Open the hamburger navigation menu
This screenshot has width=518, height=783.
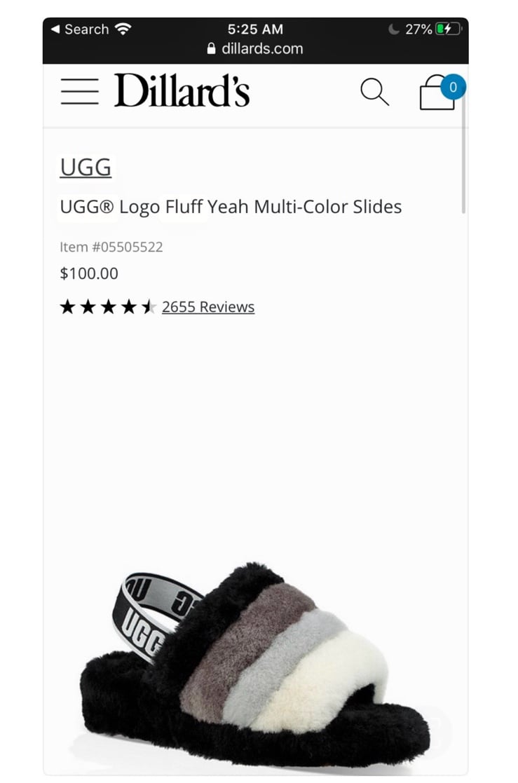[79, 91]
